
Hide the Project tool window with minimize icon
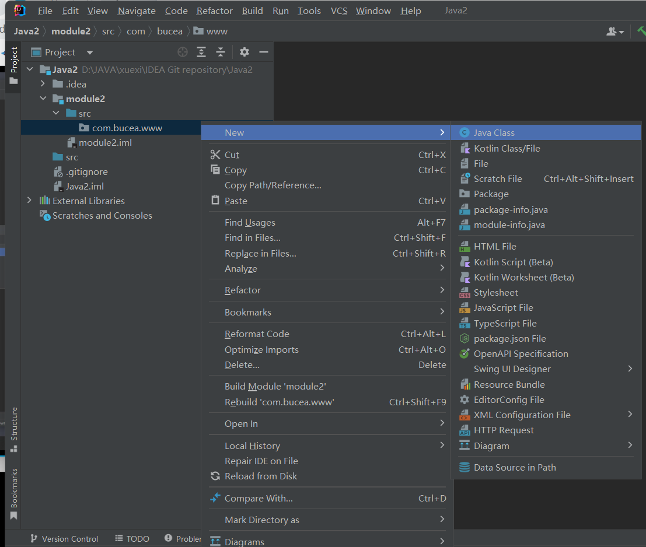(x=263, y=52)
